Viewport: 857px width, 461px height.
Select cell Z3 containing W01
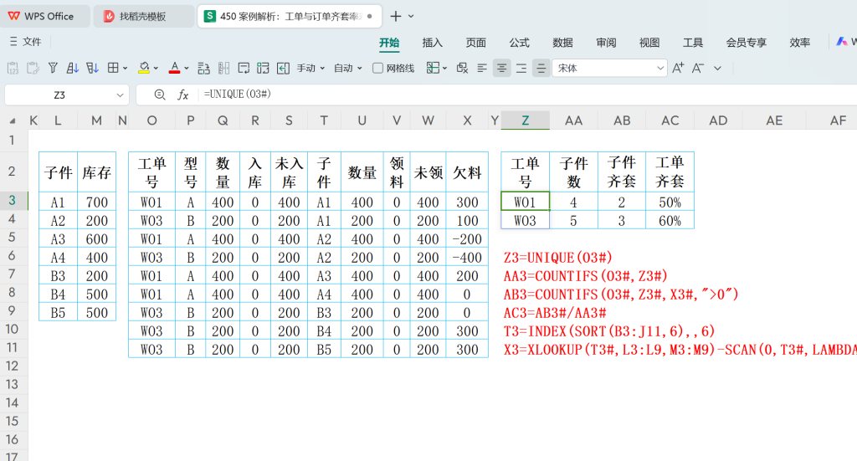point(526,202)
